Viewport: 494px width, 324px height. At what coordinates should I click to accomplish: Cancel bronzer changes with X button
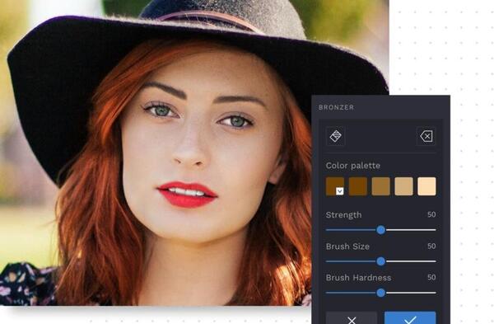(x=352, y=318)
